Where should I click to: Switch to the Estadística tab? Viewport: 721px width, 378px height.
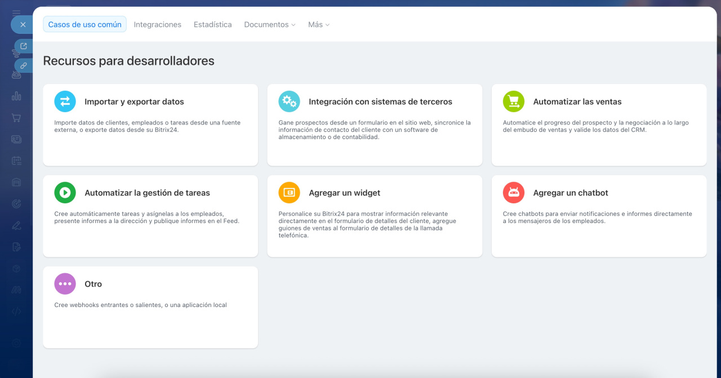tap(212, 25)
